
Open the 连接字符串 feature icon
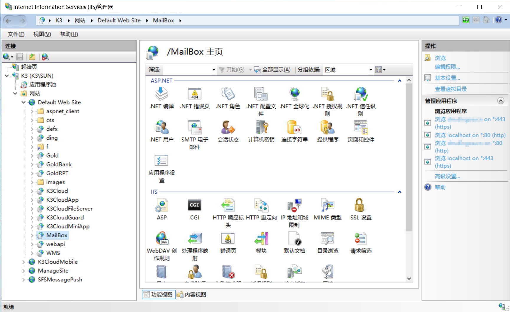pos(294,128)
